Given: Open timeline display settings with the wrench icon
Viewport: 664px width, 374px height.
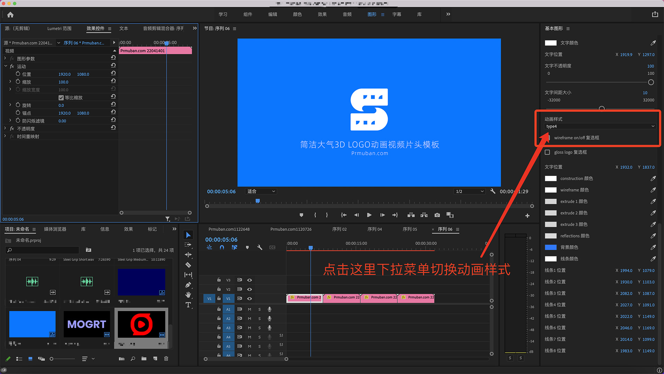Looking at the screenshot, I should click(x=260, y=247).
